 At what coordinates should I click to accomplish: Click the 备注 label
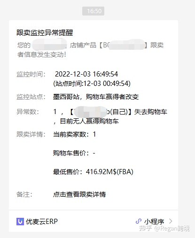[24, 194]
